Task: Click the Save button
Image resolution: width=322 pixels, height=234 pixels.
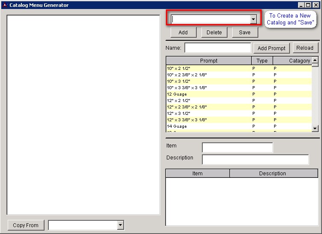Action: (245, 33)
